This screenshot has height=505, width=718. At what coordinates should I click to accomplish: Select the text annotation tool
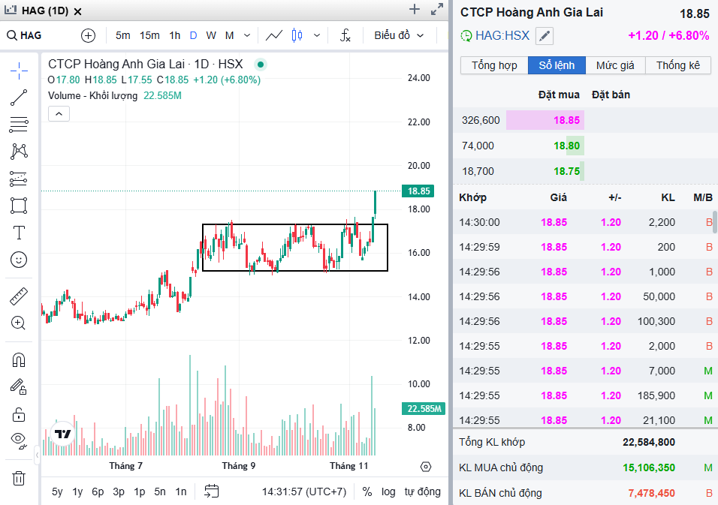click(19, 232)
